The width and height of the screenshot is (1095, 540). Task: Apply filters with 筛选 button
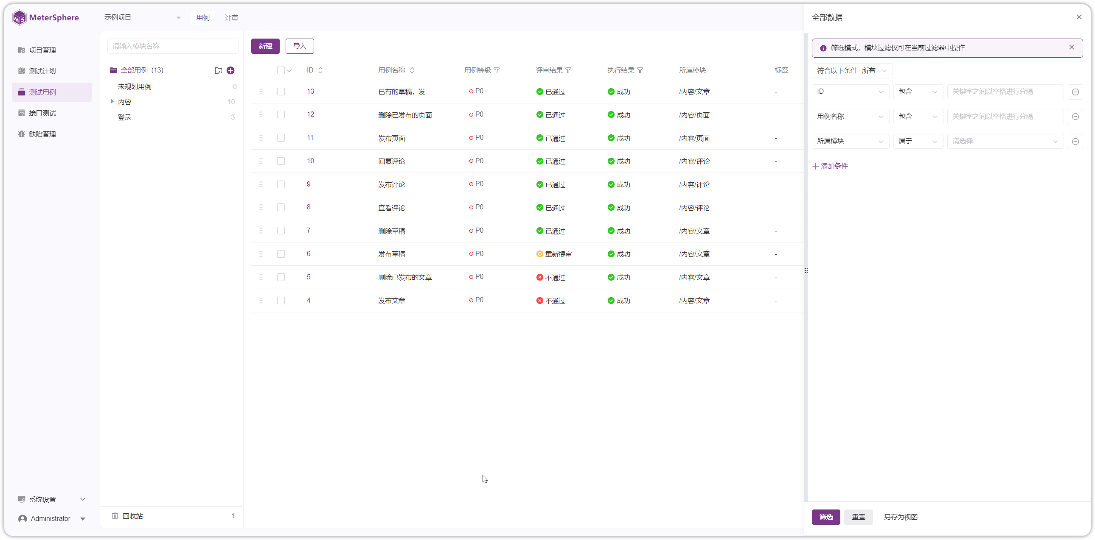(x=826, y=517)
